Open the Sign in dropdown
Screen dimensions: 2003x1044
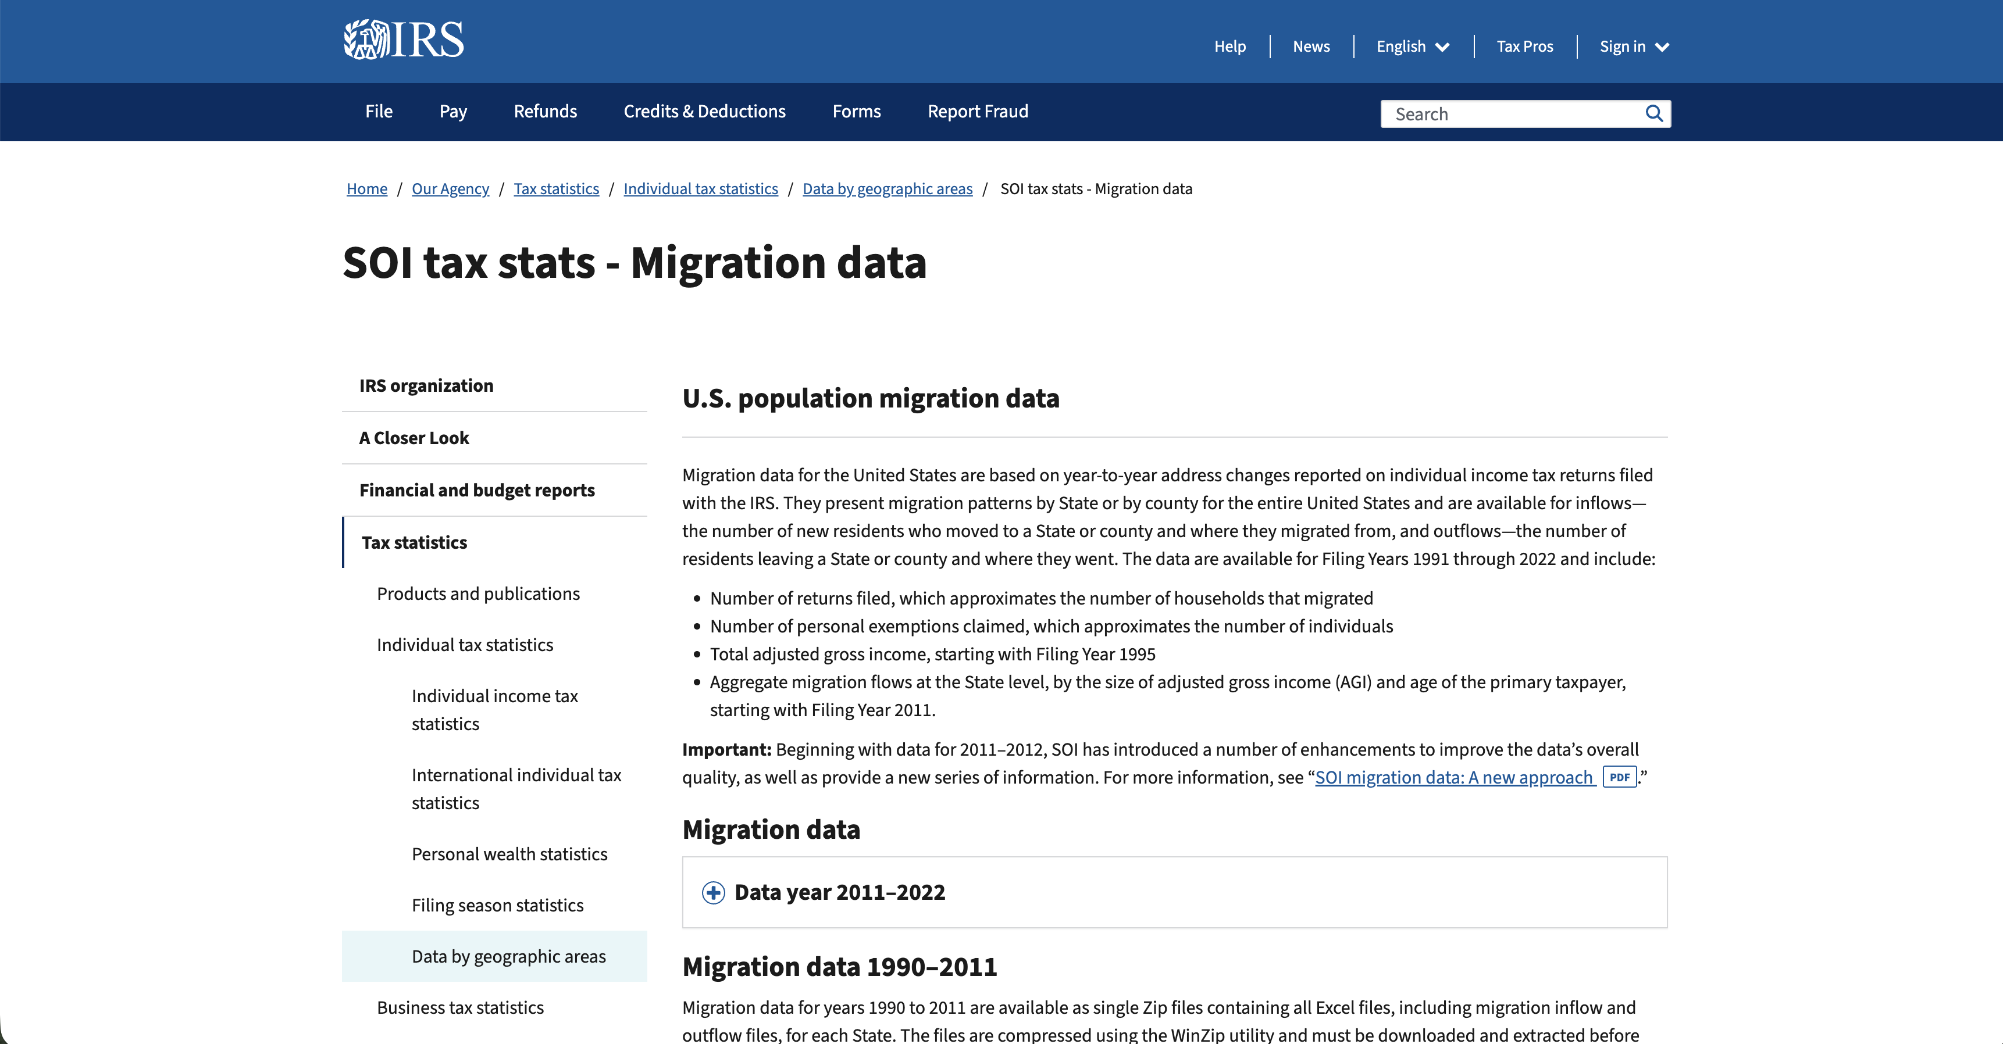pos(1634,47)
